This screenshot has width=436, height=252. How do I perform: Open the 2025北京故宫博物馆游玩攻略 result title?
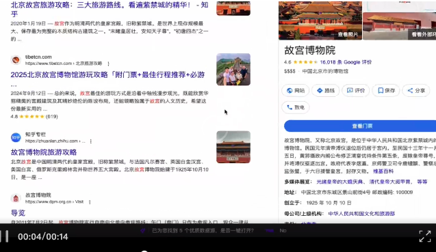click(x=107, y=74)
